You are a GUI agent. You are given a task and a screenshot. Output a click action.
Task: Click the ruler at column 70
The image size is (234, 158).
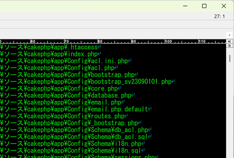(x=66, y=42)
